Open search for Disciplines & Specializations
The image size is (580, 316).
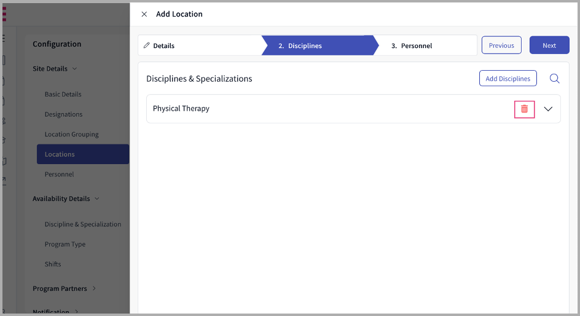coord(554,79)
